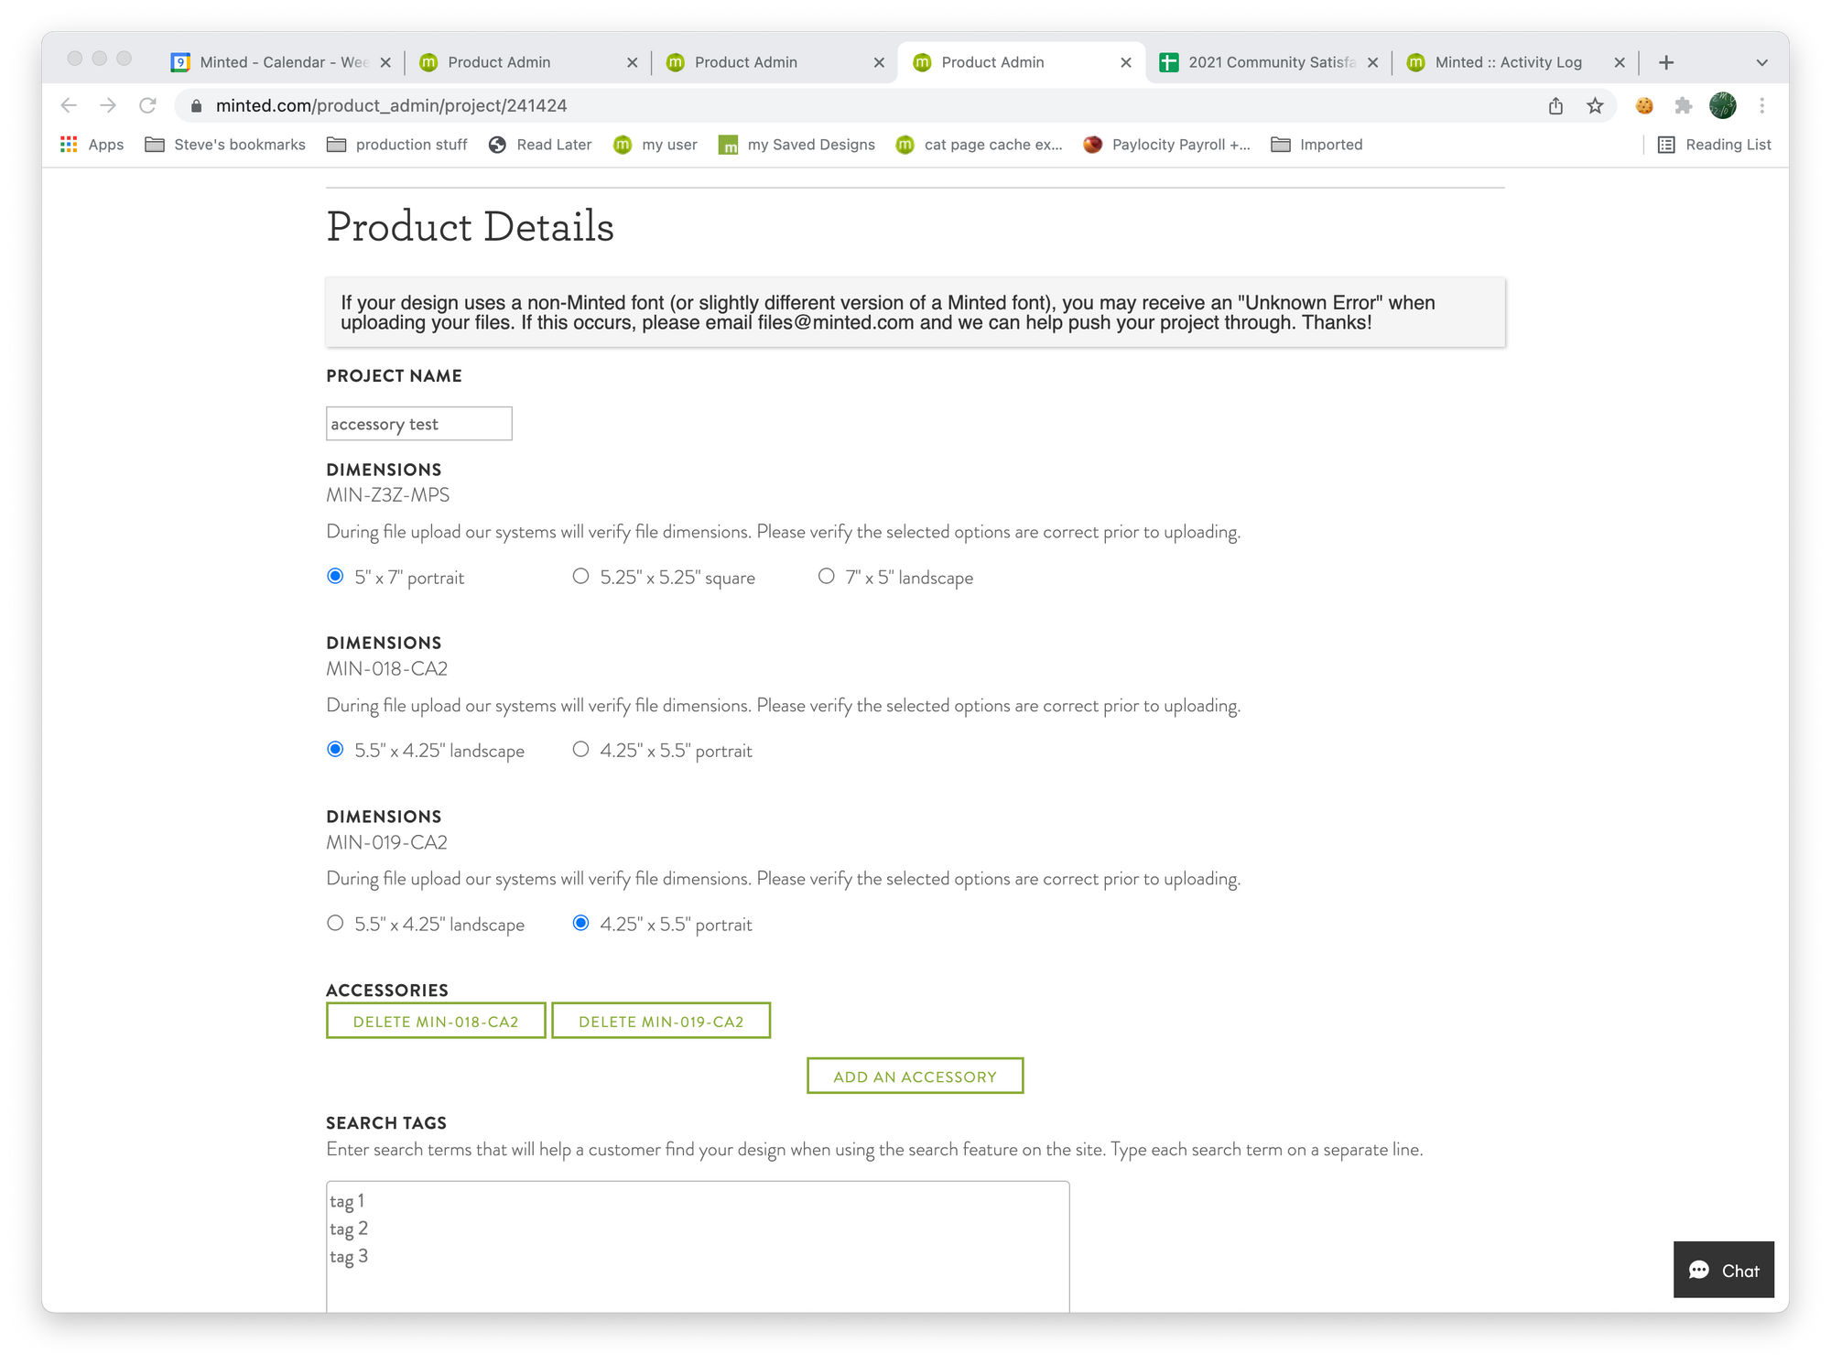Viewport: 1831px width, 1364px height.
Task: Bookmark page with star icon
Action: point(1595,105)
